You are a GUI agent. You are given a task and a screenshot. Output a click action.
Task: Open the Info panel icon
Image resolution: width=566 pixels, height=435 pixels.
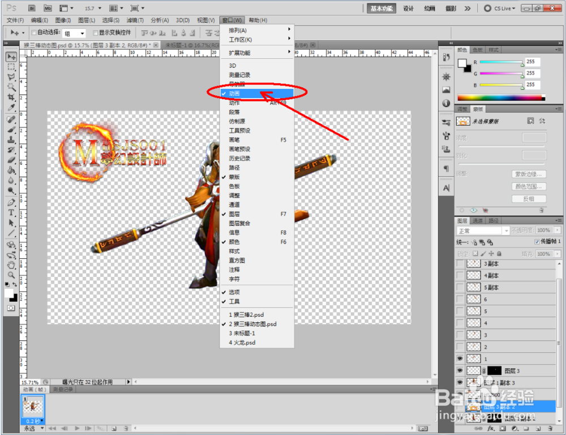[446, 103]
